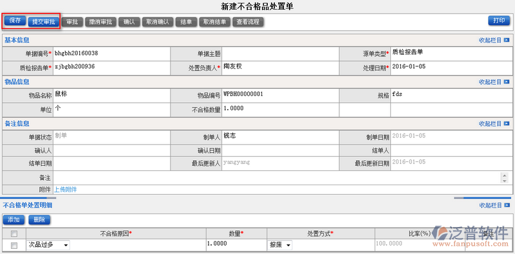Click into the 单据主题 input field

pyautogui.click(x=281, y=53)
